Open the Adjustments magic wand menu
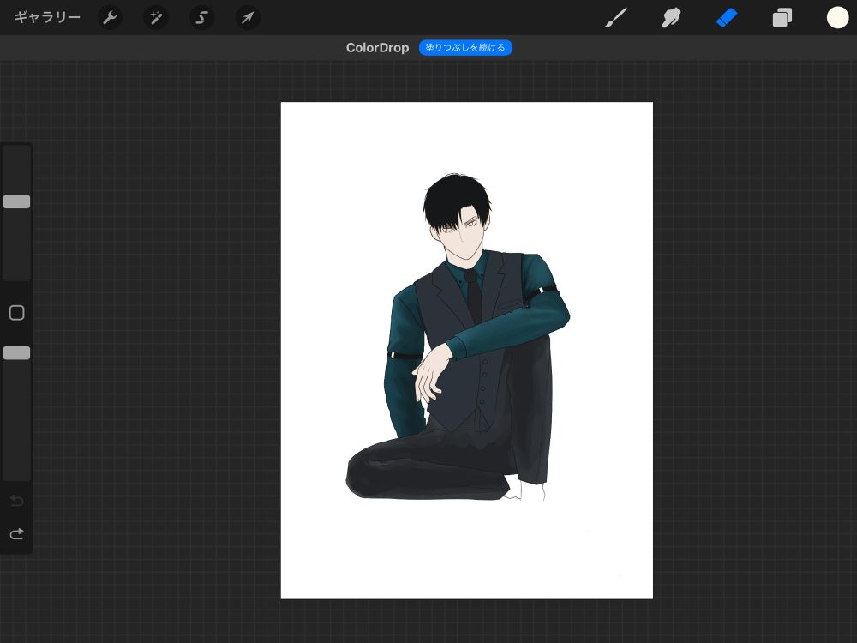857x643 pixels. [x=156, y=18]
